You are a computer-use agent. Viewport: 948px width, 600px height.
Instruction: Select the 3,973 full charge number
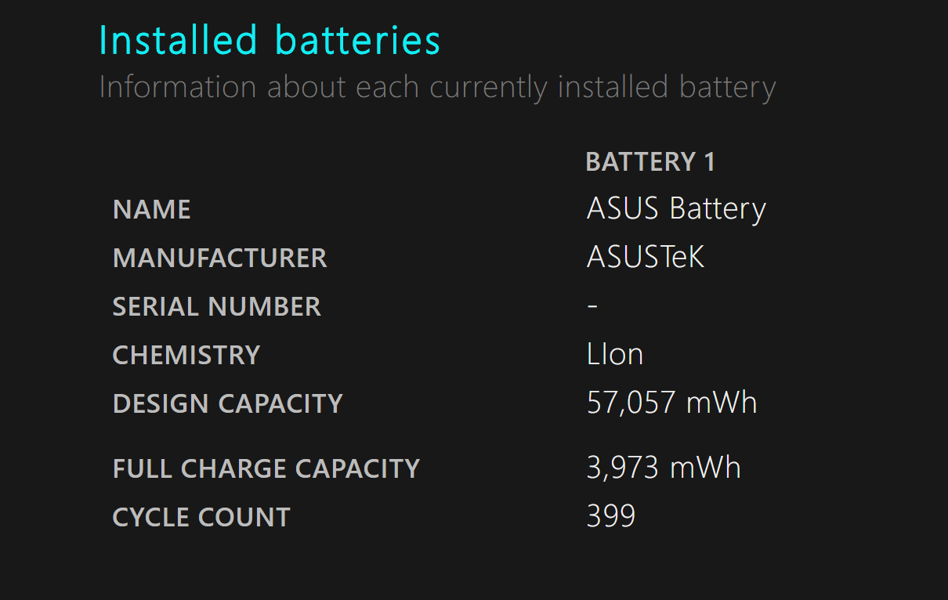coord(622,468)
